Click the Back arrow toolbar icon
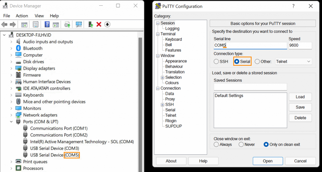The image size is (322, 172). pos(4,25)
